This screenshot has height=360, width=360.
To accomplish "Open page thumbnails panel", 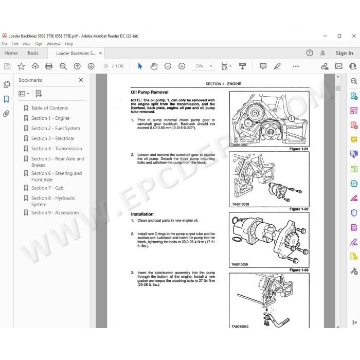I will (7, 84).
